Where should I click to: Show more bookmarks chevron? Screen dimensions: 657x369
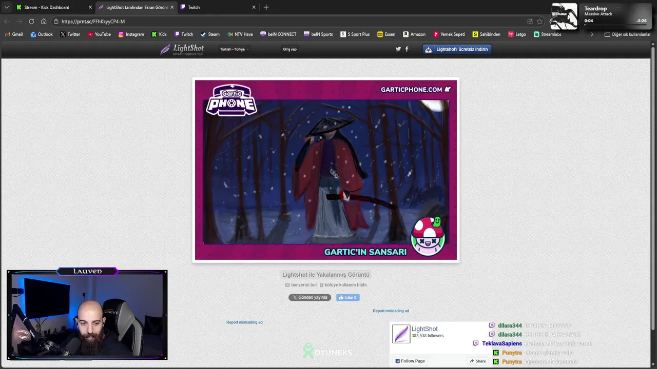click(591, 34)
